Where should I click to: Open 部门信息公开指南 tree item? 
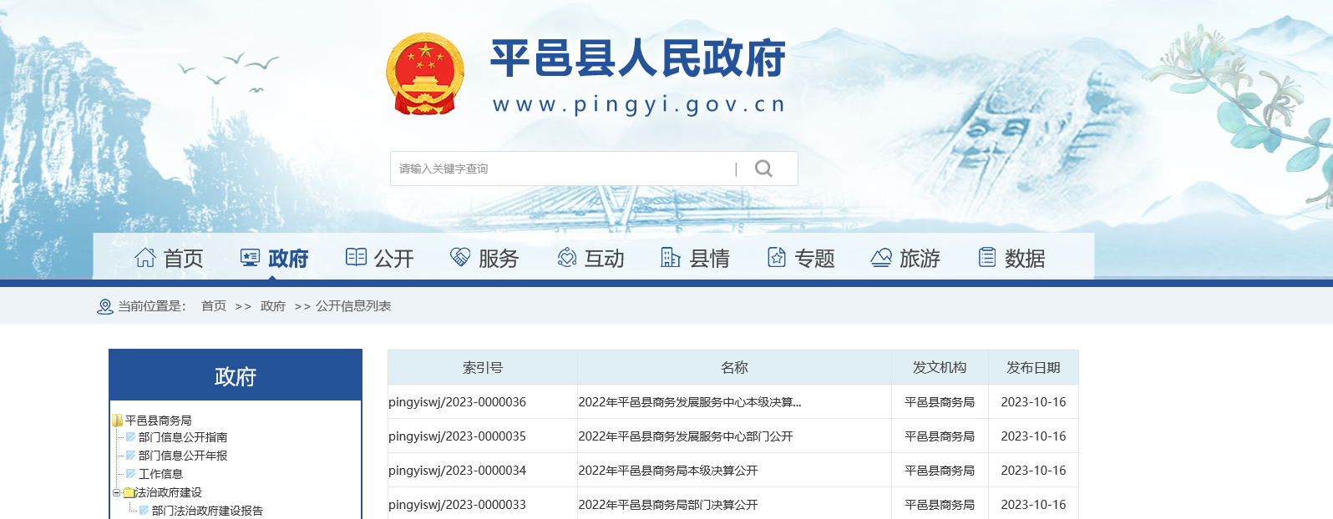(x=183, y=437)
